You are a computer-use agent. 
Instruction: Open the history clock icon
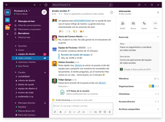click(x=46, y=5)
